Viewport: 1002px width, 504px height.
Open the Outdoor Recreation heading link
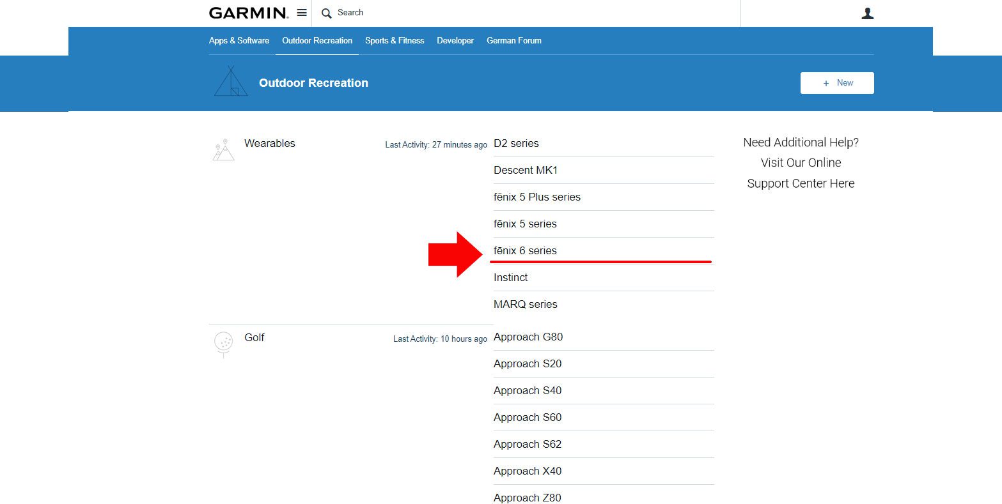(313, 83)
